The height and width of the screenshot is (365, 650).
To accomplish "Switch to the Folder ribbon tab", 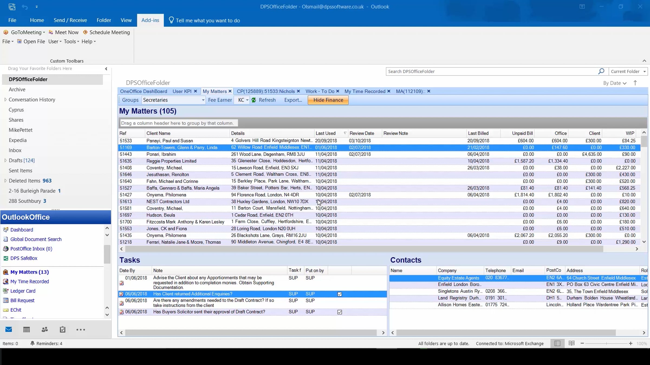I will 104,20.
